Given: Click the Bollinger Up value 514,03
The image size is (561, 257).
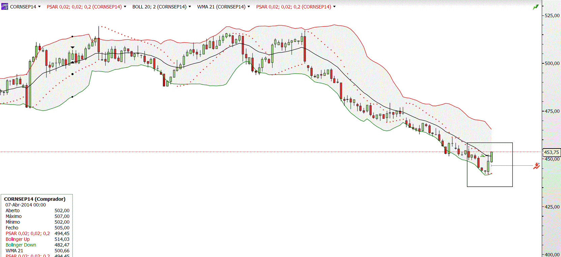Looking at the screenshot, I should tap(62, 239).
